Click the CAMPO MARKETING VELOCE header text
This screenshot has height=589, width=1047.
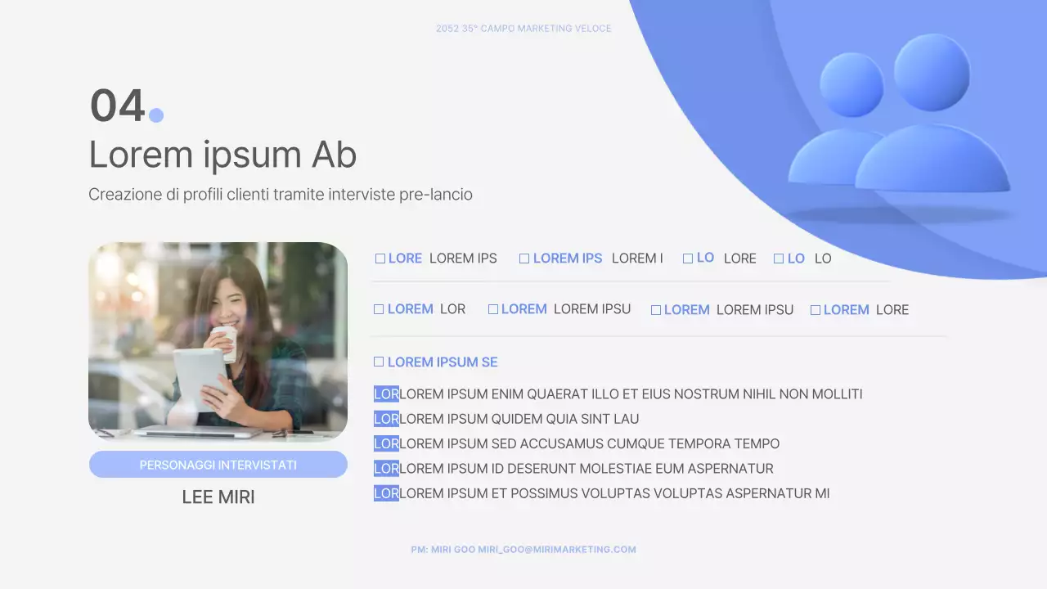pos(523,29)
